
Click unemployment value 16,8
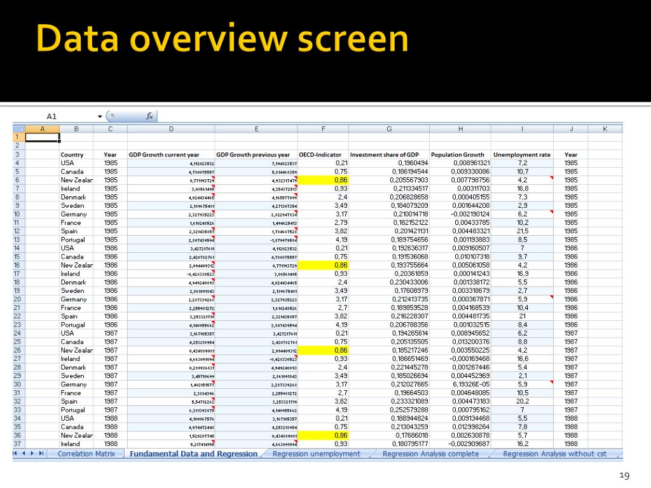[x=523, y=189]
